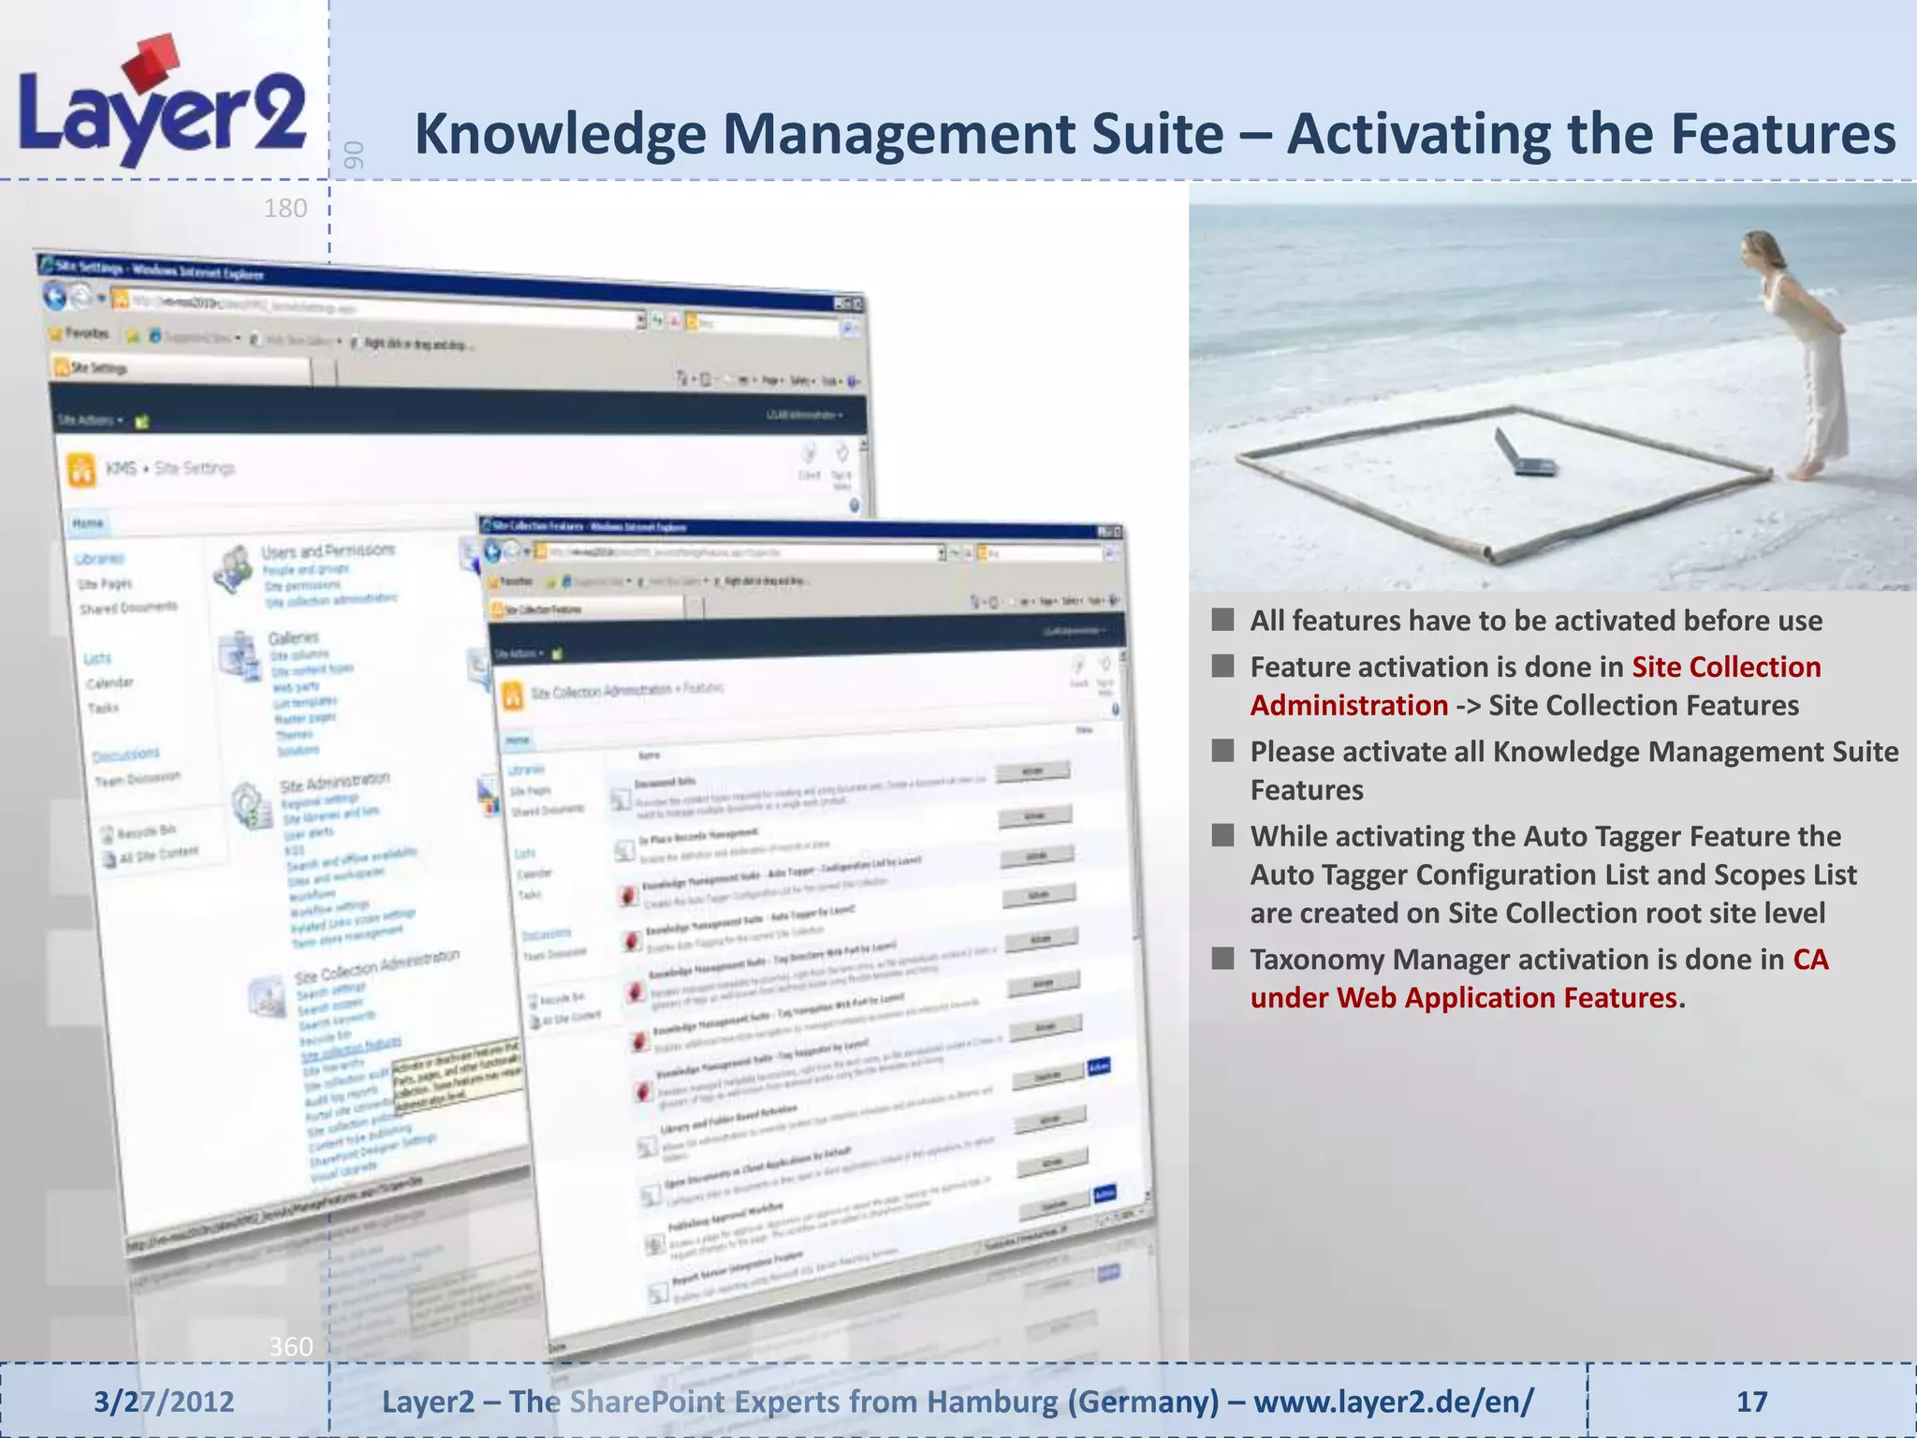Screen dimensions: 1917x1438
Task: Click the forward arrow in Site Settings window
Action: pos(82,299)
